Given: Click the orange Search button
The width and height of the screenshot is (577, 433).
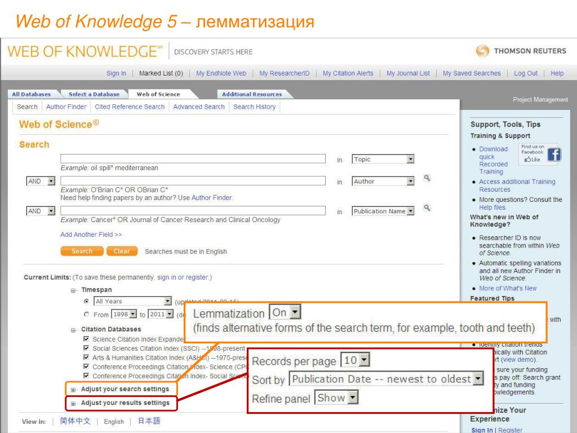Looking at the screenshot, I should 82,251.
